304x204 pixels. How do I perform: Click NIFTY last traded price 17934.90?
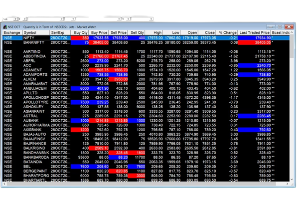tap(254, 38)
